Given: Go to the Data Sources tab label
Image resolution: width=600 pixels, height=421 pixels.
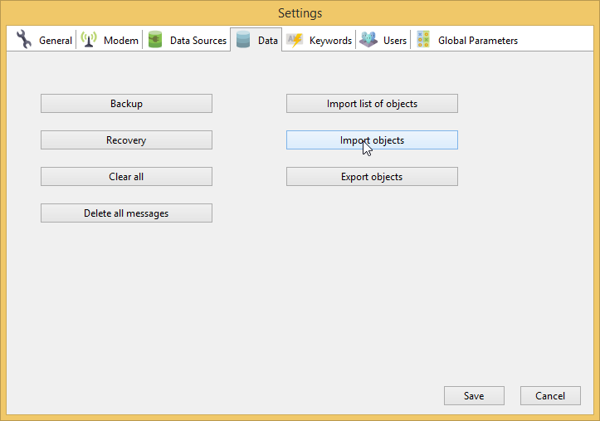Looking at the screenshot, I should point(198,41).
